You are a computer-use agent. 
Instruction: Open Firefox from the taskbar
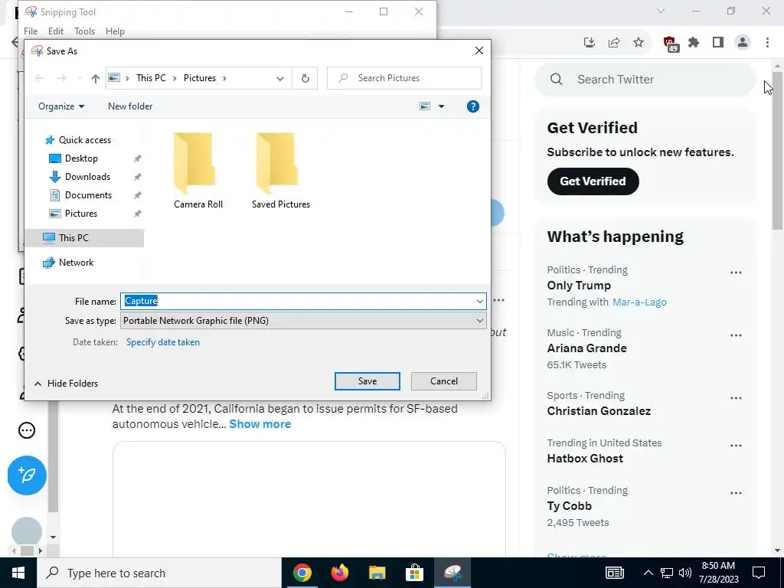340,573
